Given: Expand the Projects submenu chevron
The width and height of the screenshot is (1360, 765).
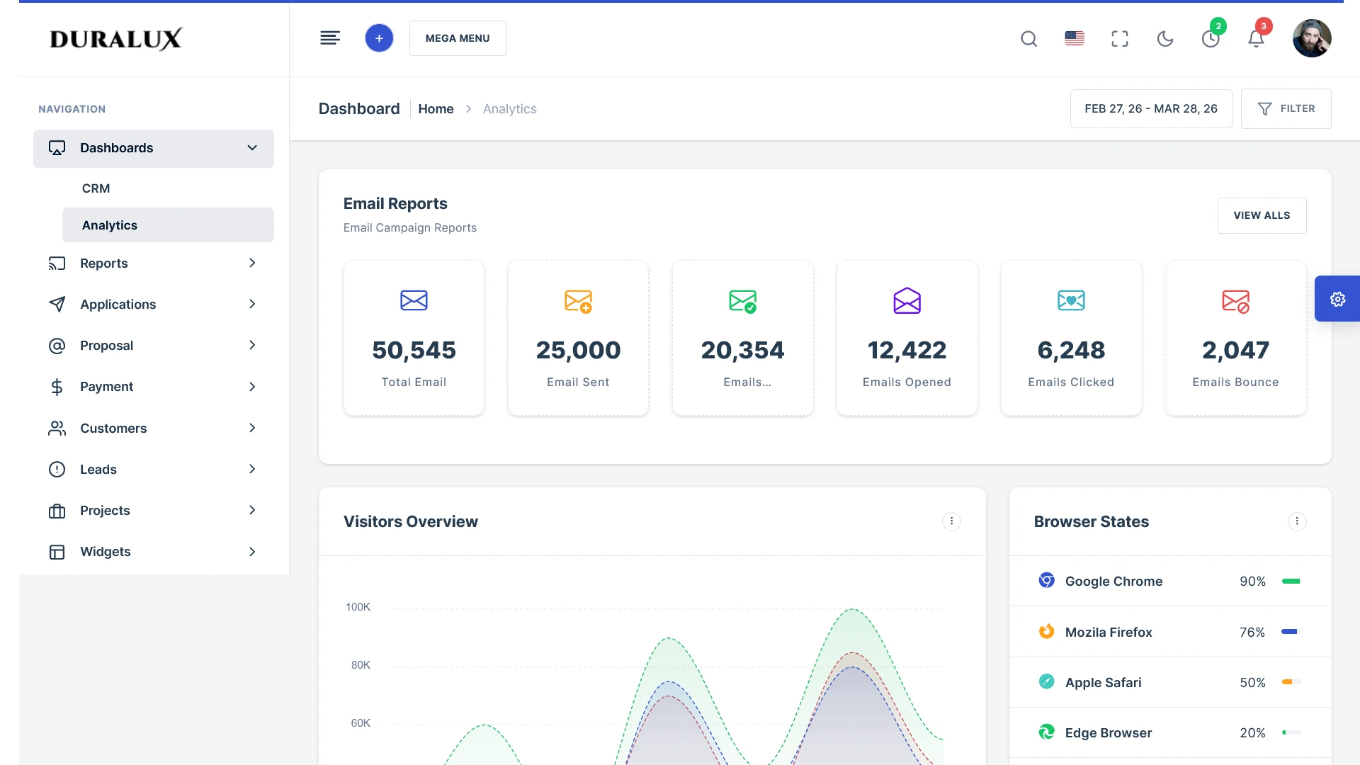Looking at the screenshot, I should point(252,510).
